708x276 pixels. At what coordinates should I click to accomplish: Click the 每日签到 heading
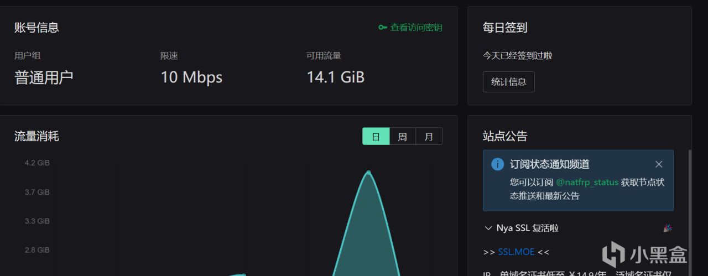coord(505,28)
